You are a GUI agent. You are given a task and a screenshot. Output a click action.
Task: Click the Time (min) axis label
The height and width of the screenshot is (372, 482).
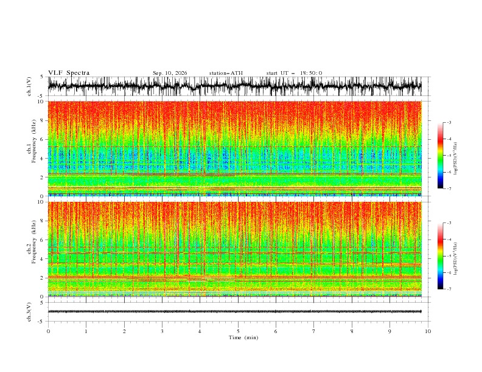243,337
